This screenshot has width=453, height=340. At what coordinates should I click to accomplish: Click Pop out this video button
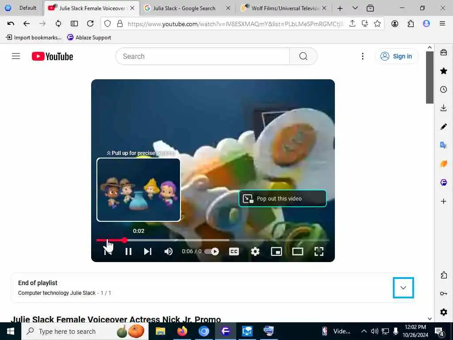pyautogui.click(x=283, y=199)
